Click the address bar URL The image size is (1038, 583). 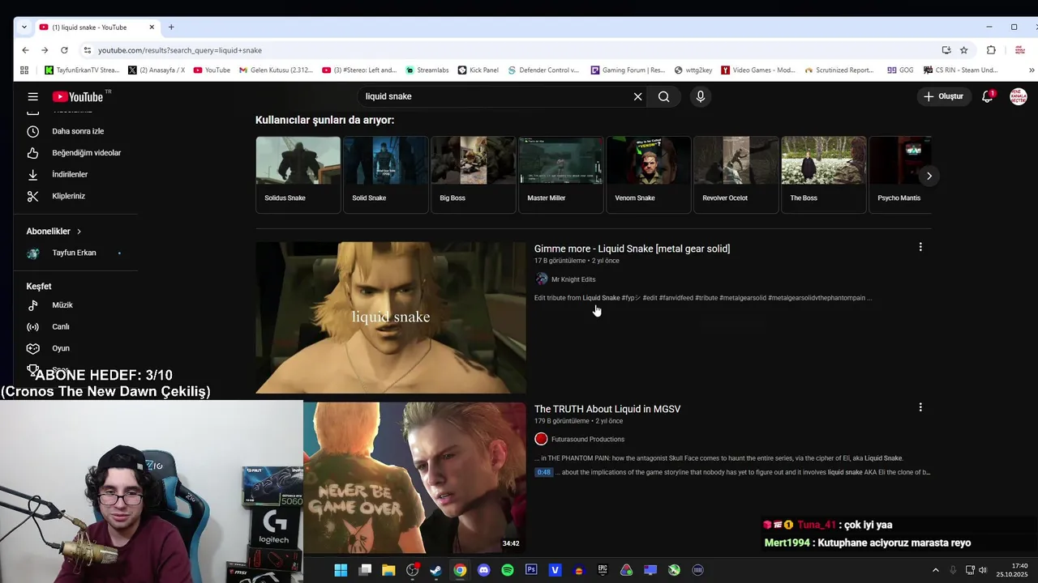click(180, 50)
